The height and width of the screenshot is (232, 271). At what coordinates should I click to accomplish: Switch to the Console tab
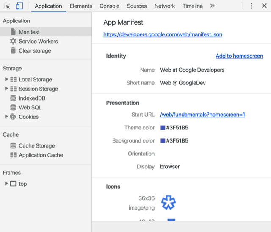point(109,6)
